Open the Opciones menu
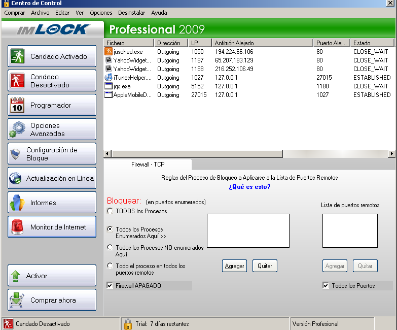397x330 pixels. tap(101, 13)
